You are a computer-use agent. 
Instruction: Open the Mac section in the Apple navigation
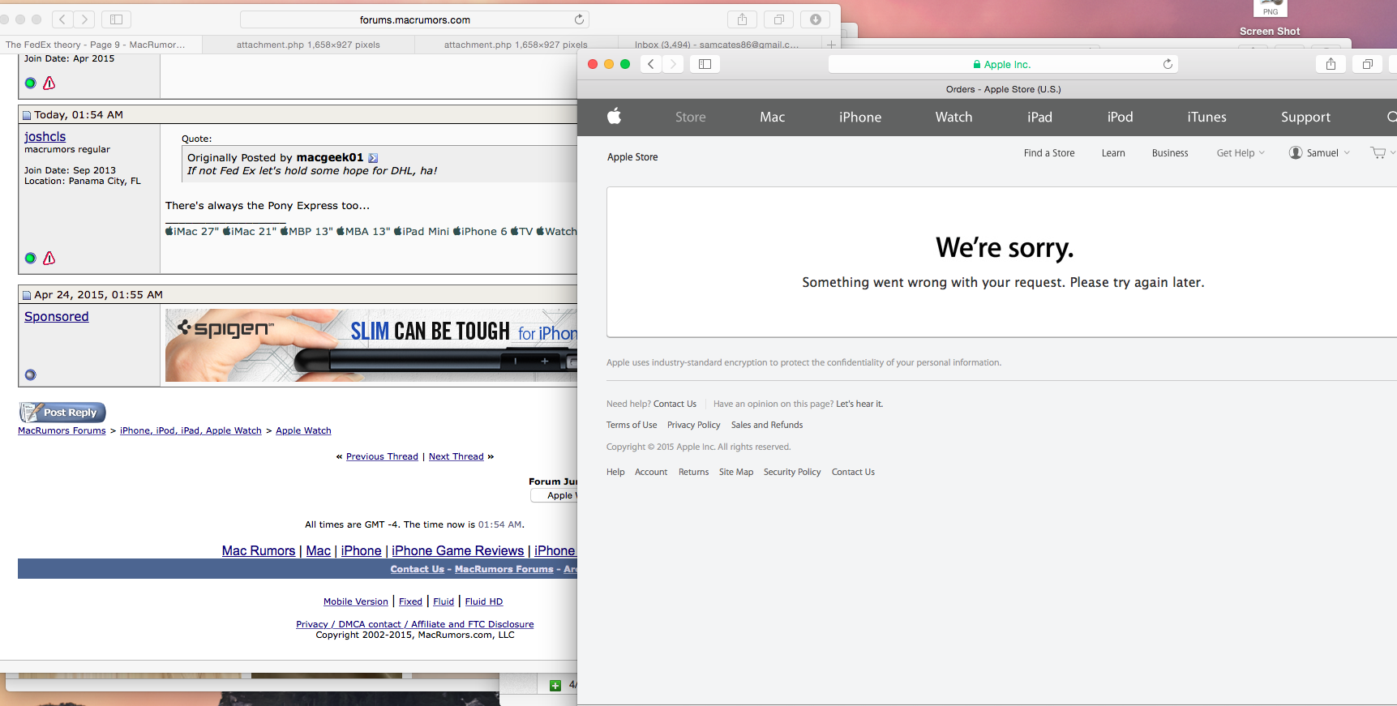click(772, 117)
